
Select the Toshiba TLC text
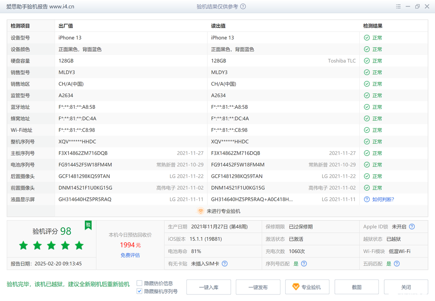(x=342, y=61)
